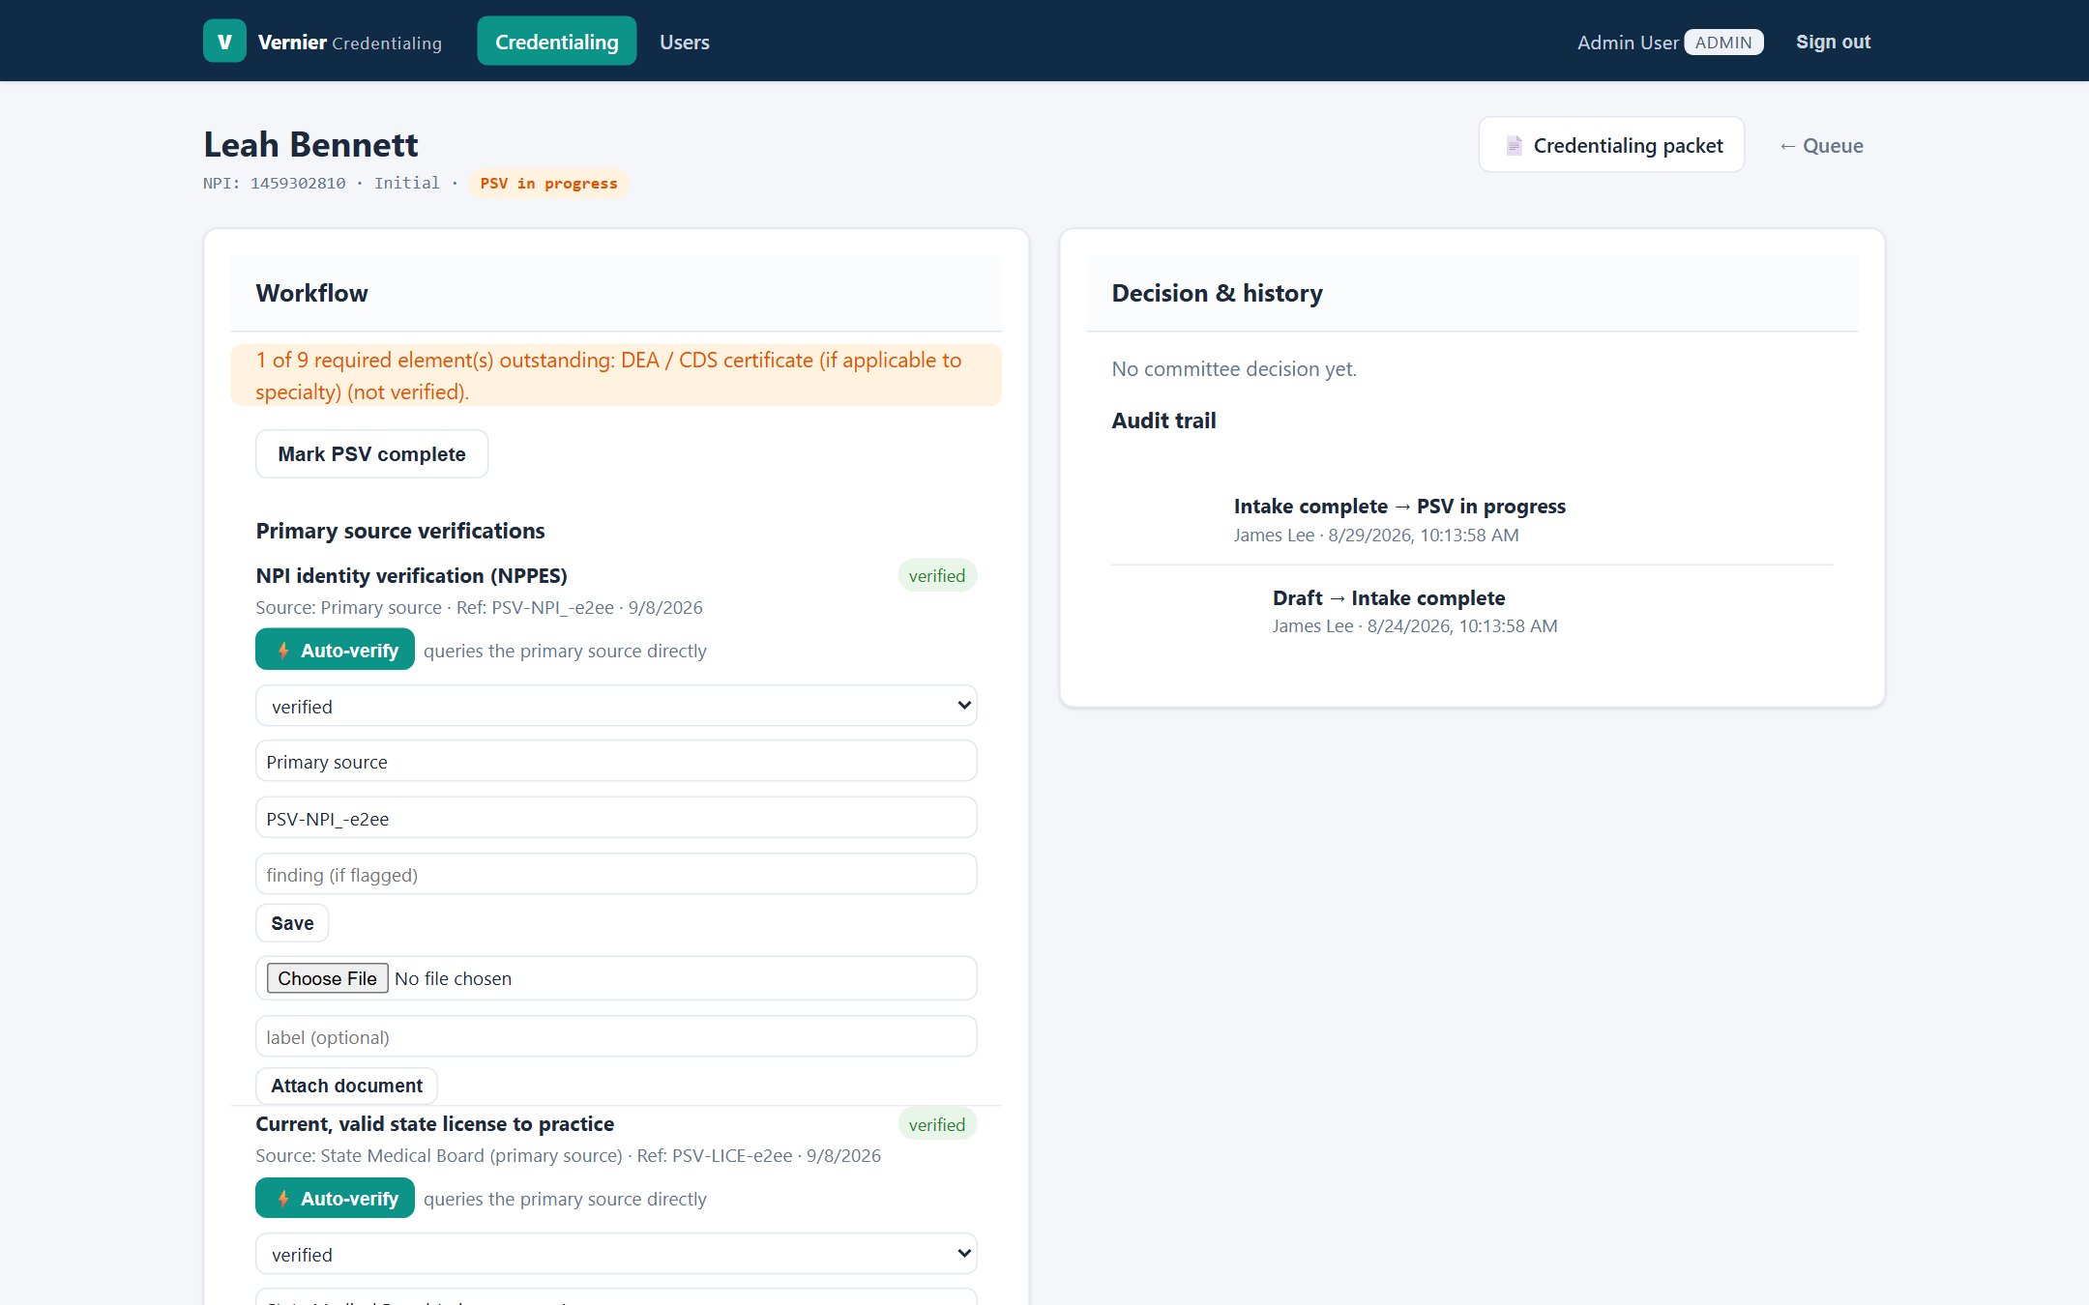The width and height of the screenshot is (2089, 1305).
Task: Click lightning icon in NPI Auto-verify button
Action: [x=283, y=651]
